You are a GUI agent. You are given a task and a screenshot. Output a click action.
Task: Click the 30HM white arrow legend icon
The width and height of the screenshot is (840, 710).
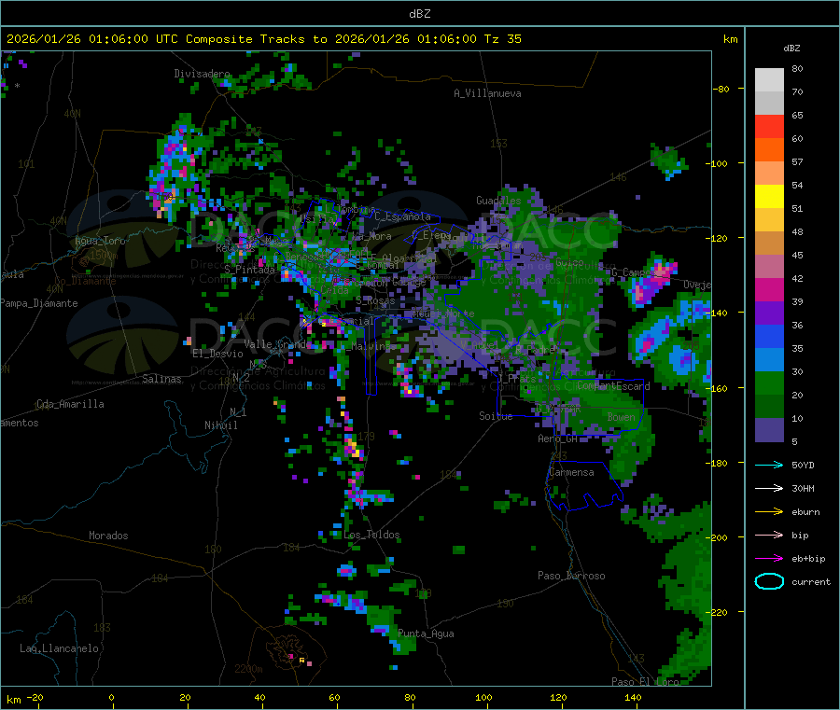[x=769, y=488]
